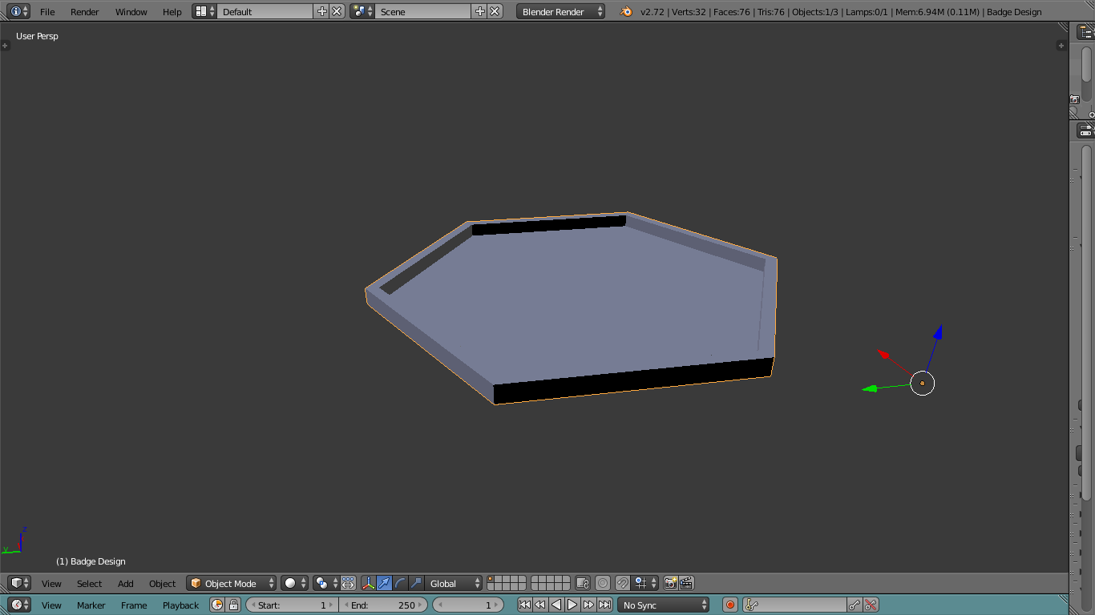Jump to the first frame
Viewport: 1095px width, 615px height.
point(524,605)
